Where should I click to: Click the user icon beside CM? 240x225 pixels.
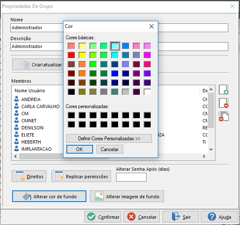click(x=17, y=113)
